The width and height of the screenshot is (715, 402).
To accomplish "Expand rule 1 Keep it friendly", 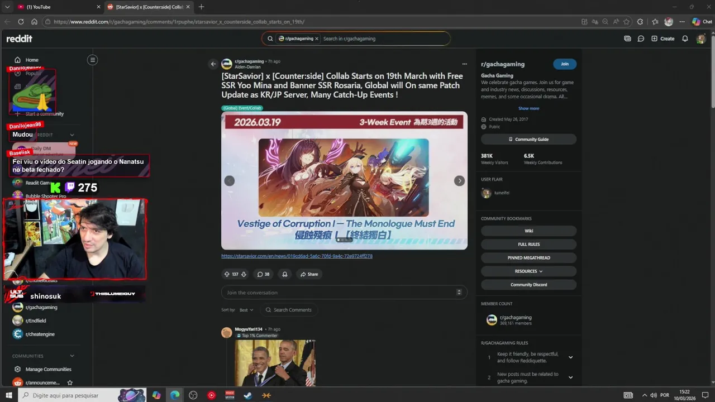I will (570, 357).
